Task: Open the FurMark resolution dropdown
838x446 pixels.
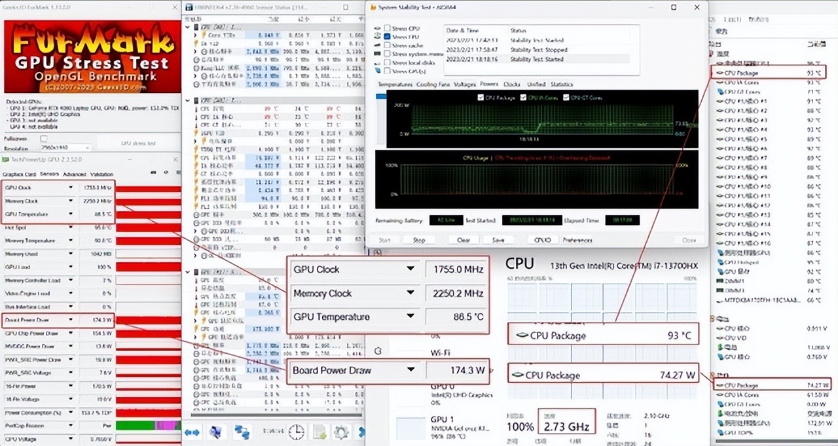Action: point(87,148)
